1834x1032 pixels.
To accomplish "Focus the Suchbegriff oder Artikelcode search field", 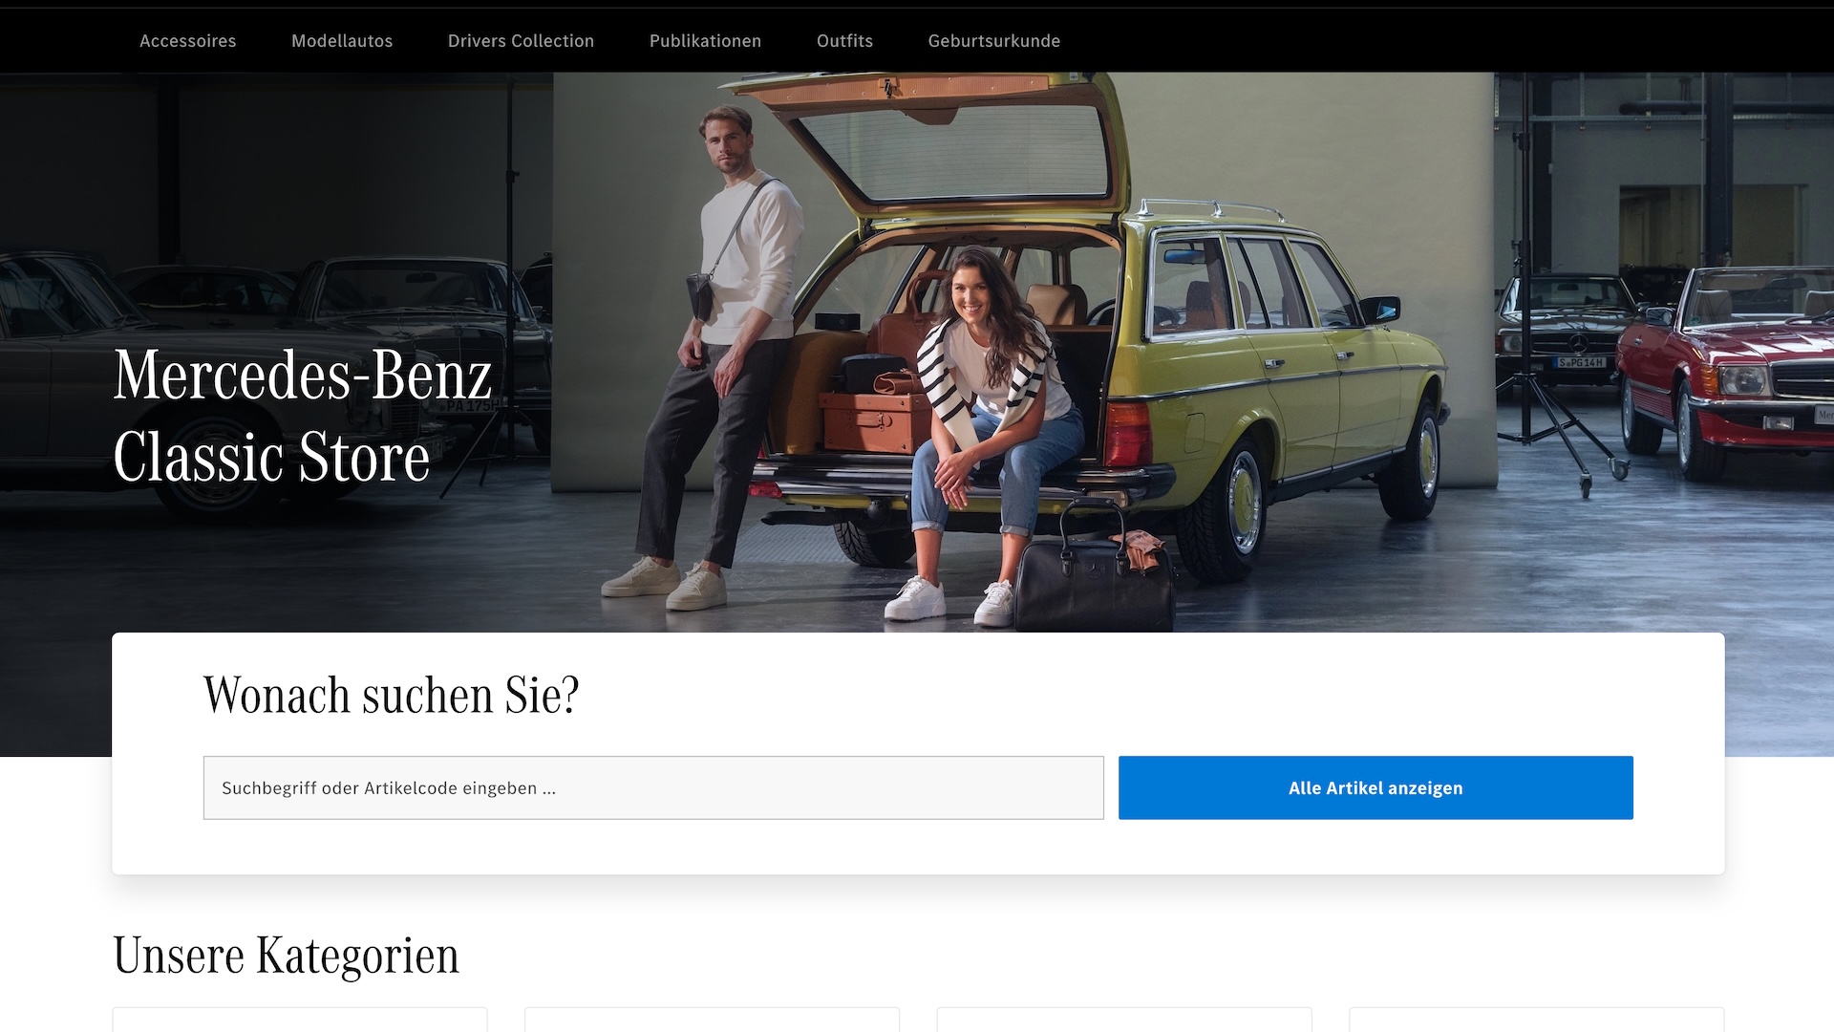I will pos(653,787).
